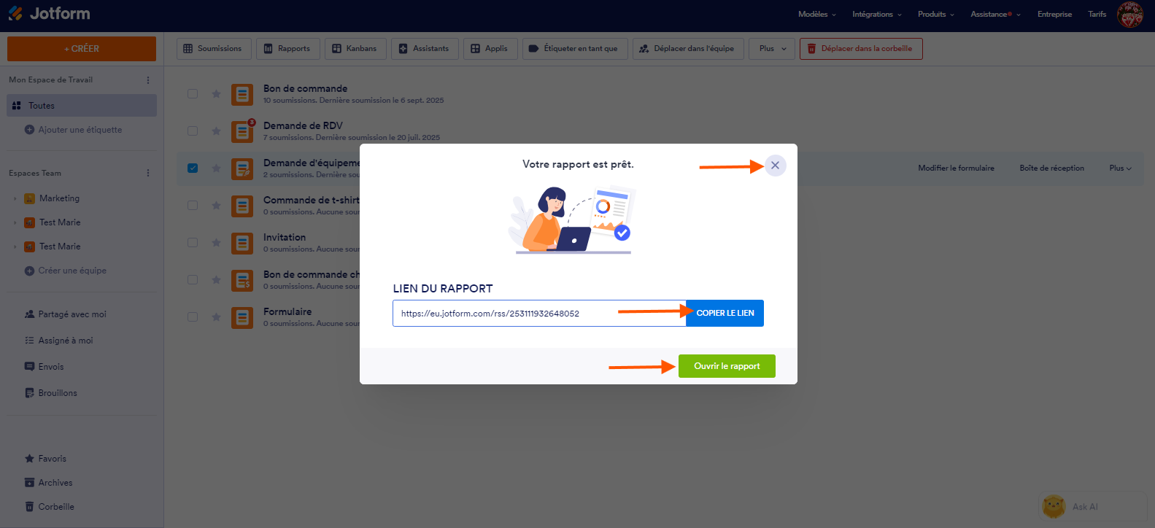The image size is (1155, 528).
Task: Select the Toutes workspace filter
Action: 82,106
